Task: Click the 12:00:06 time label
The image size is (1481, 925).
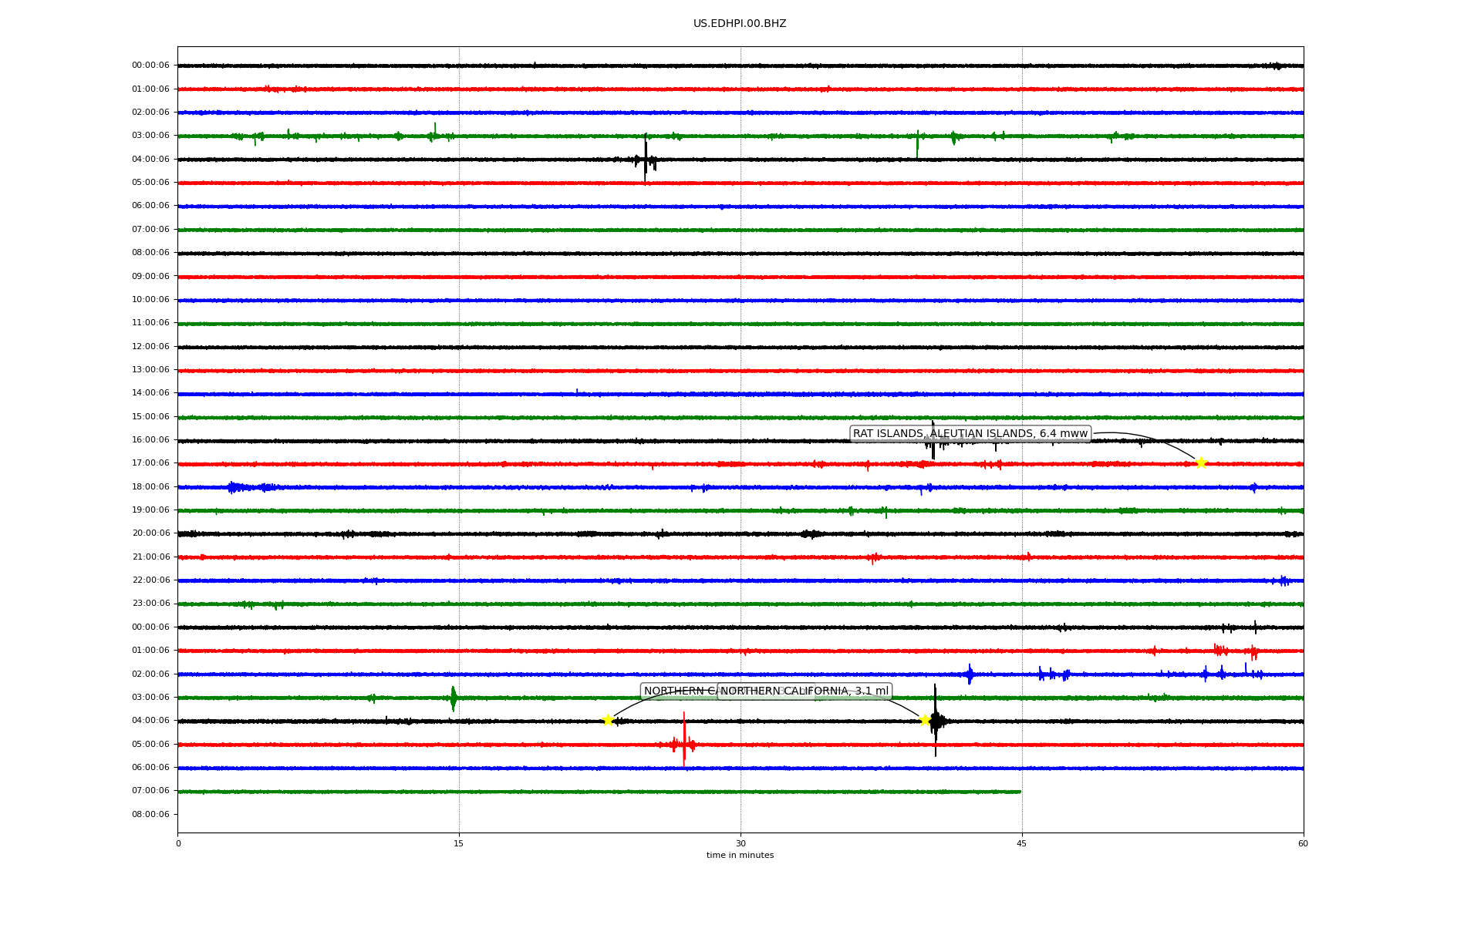Action: point(150,347)
